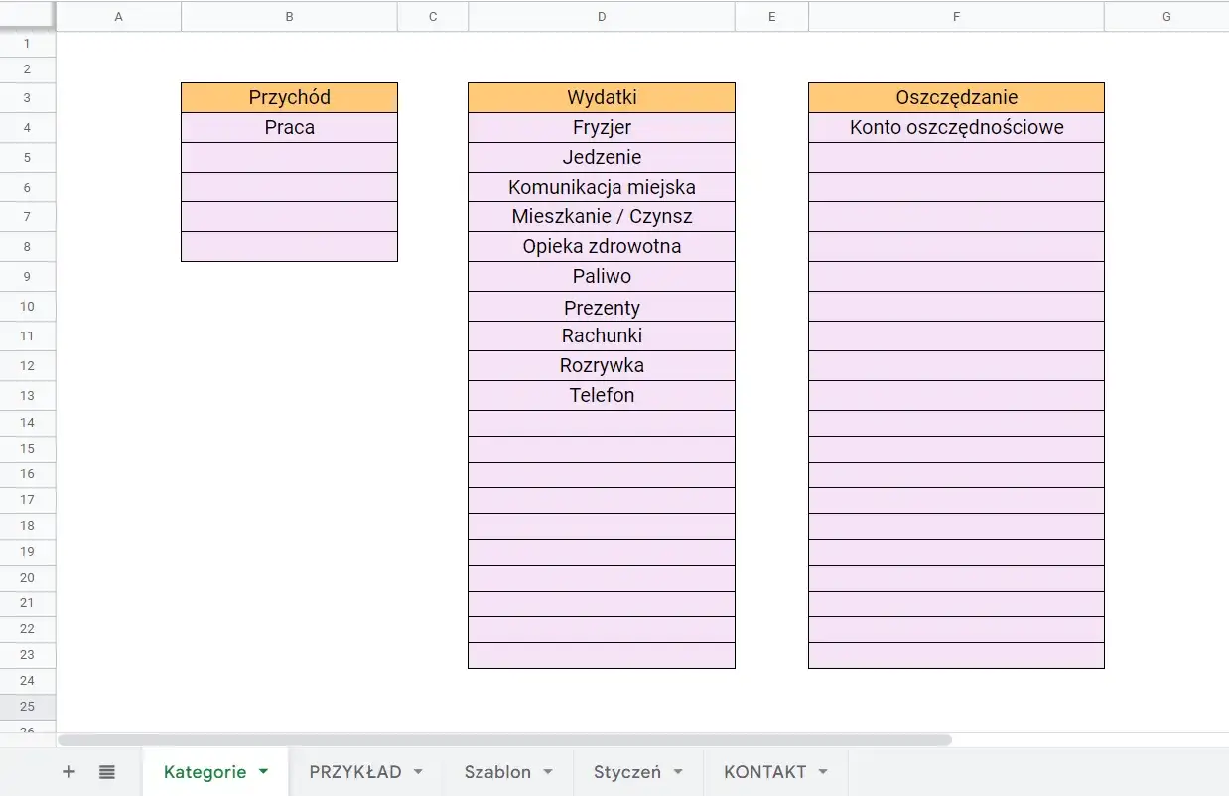
Task: Select column D header
Action: [x=602, y=17]
